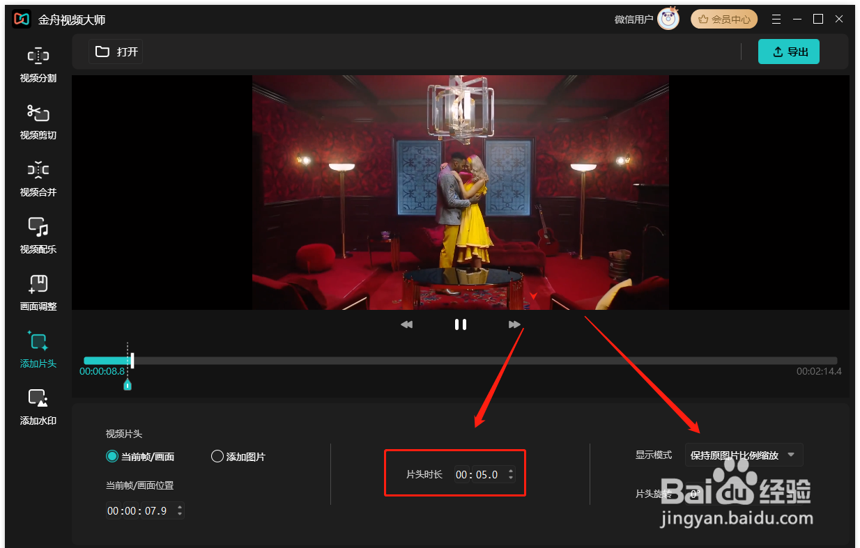Minimize the application window
The image size is (860, 548).
point(797,19)
